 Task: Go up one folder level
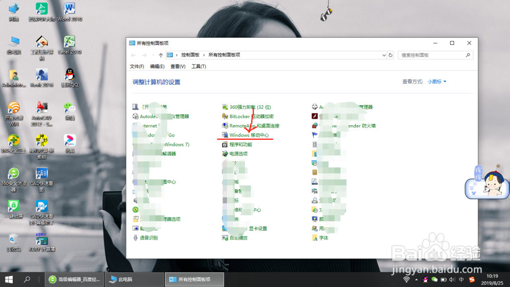(161, 55)
